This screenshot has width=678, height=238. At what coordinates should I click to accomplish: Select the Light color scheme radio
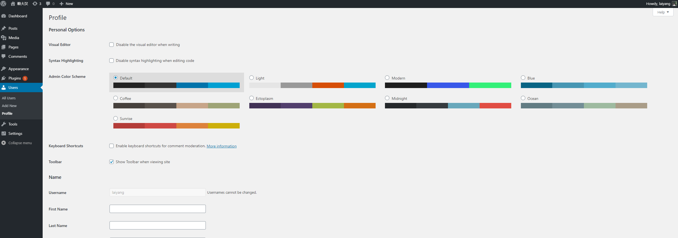coord(251,78)
